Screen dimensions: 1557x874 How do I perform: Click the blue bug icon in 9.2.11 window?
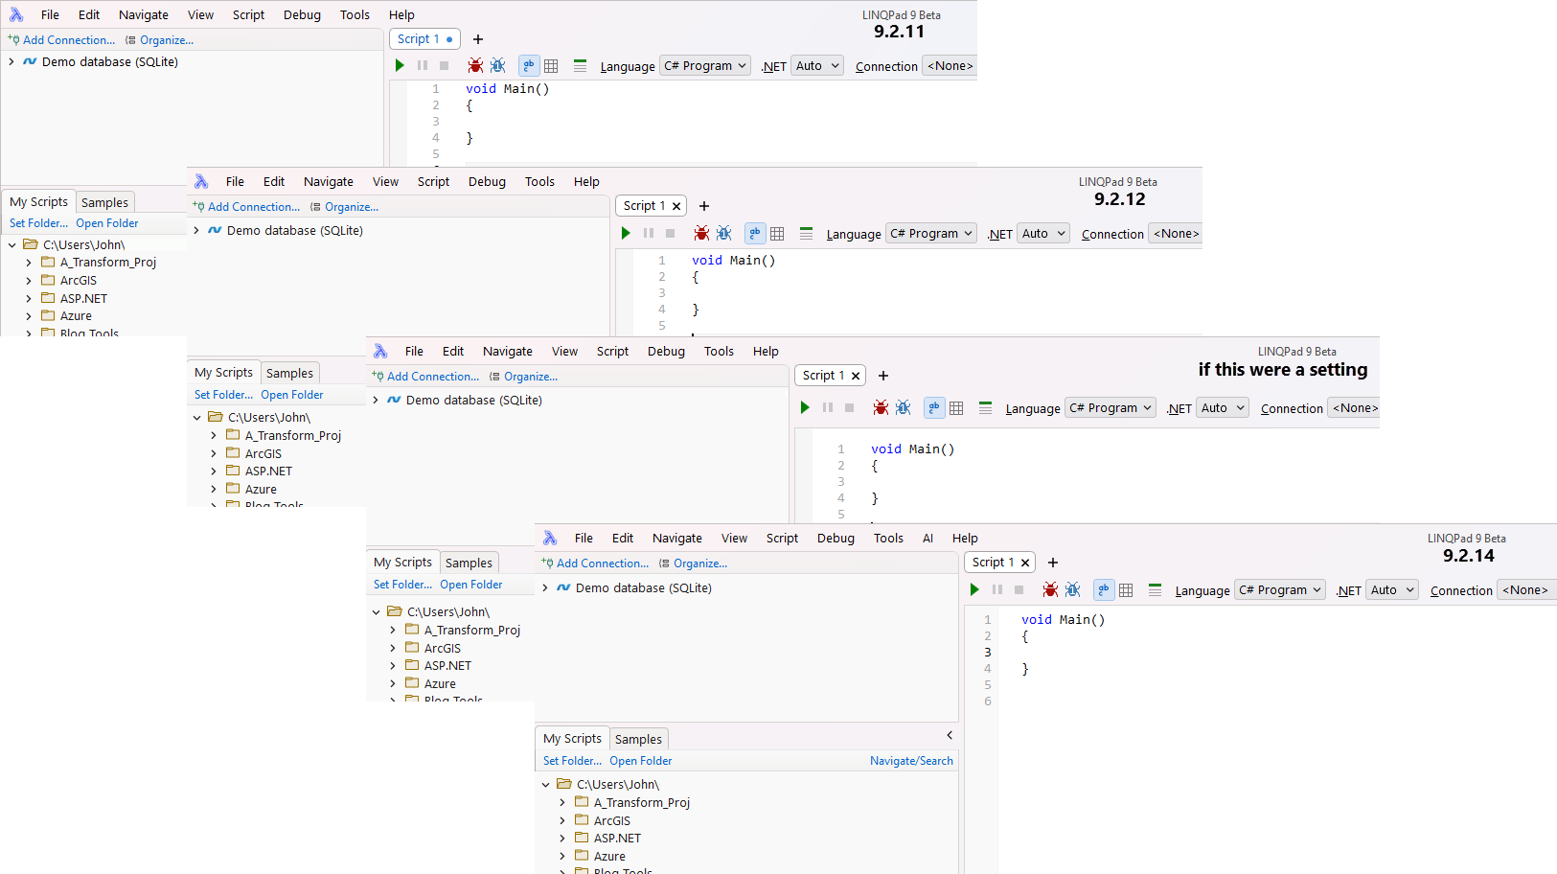[497, 65]
